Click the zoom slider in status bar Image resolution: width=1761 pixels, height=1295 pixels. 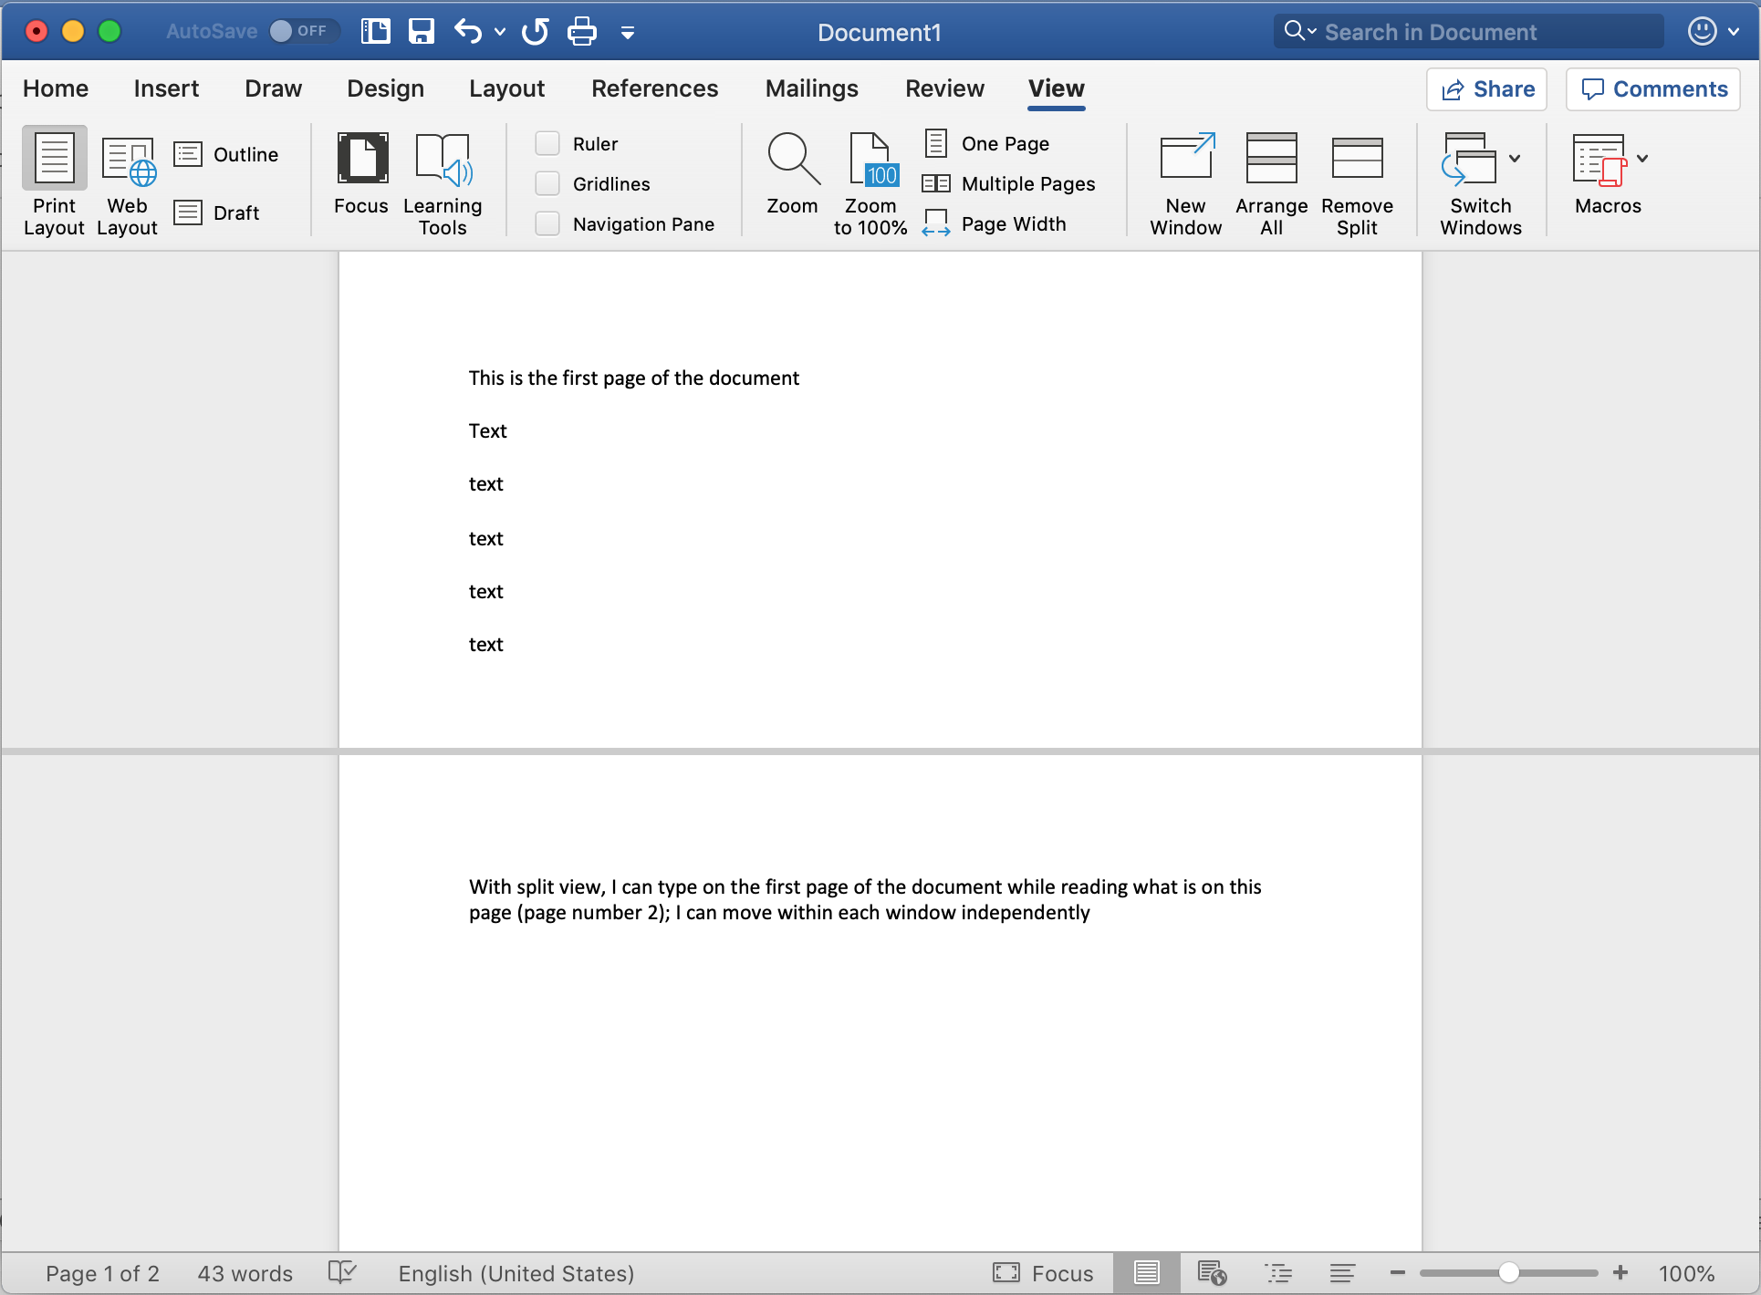pyautogui.click(x=1509, y=1273)
